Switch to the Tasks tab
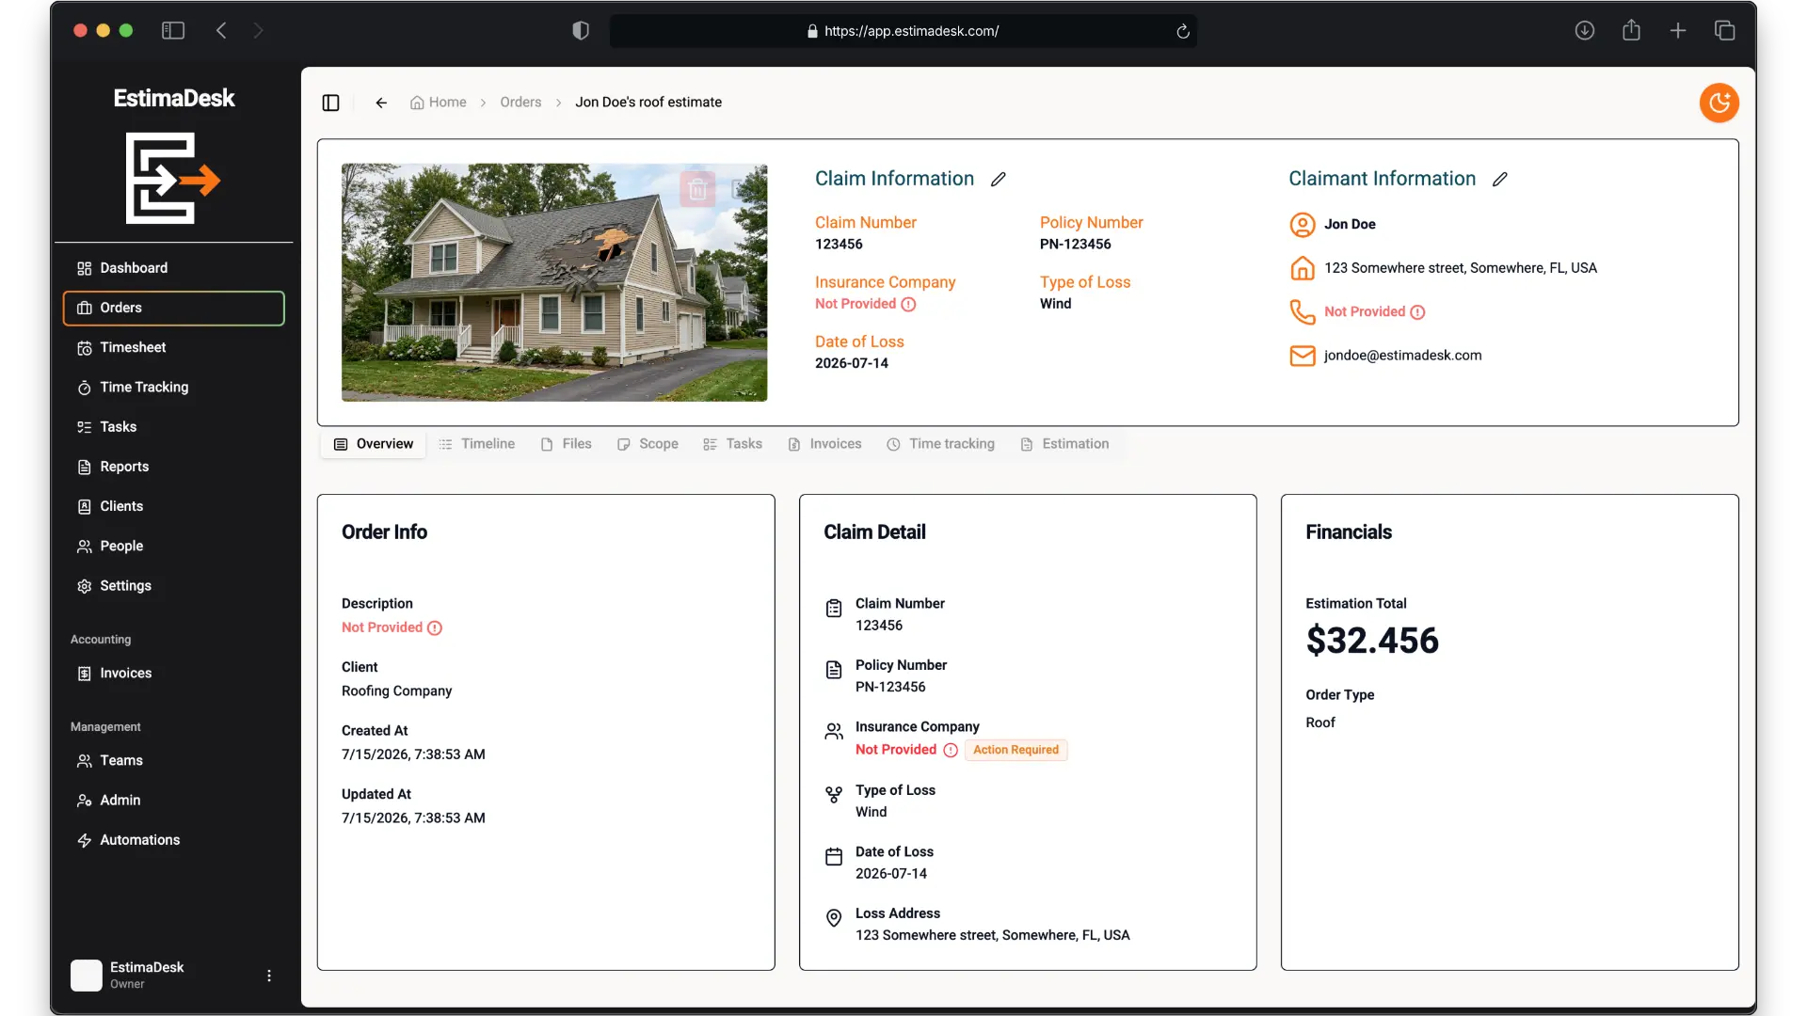The width and height of the screenshot is (1807, 1016). click(732, 444)
